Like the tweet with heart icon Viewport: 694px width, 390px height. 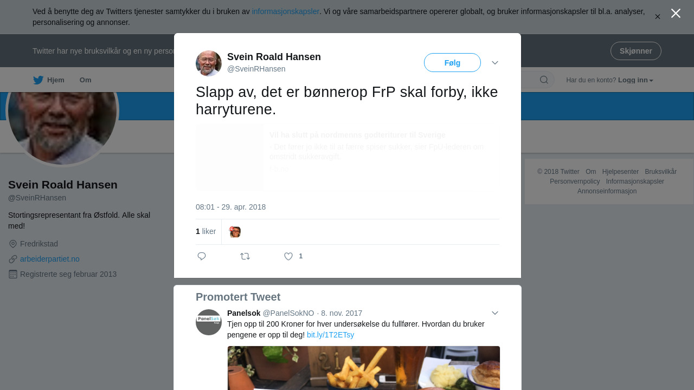[x=288, y=256]
